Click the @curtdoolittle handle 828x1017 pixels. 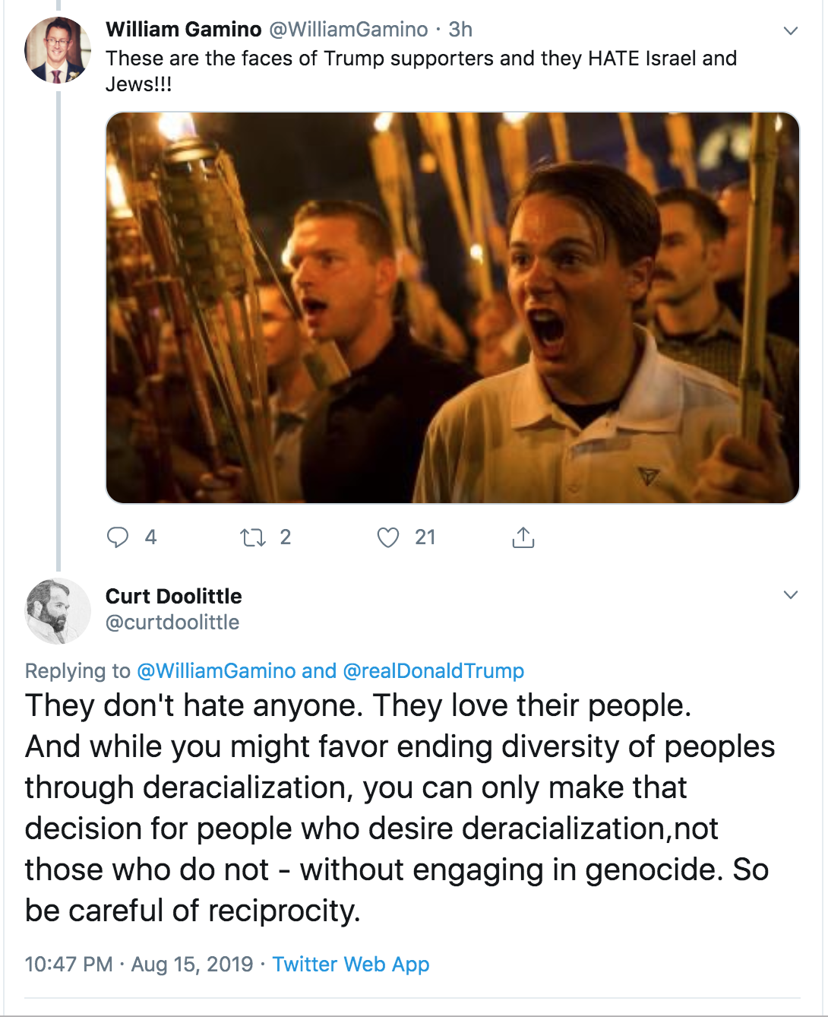pyautogui.click(x=172, y=623)
